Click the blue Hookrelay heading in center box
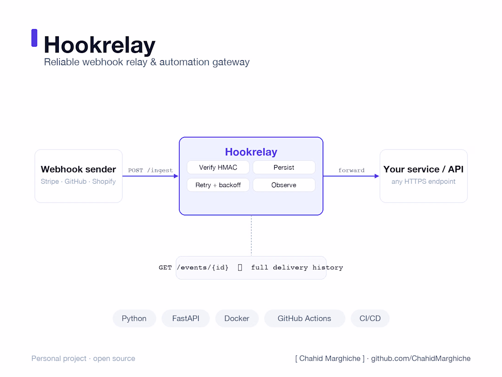 pos(251,152)
